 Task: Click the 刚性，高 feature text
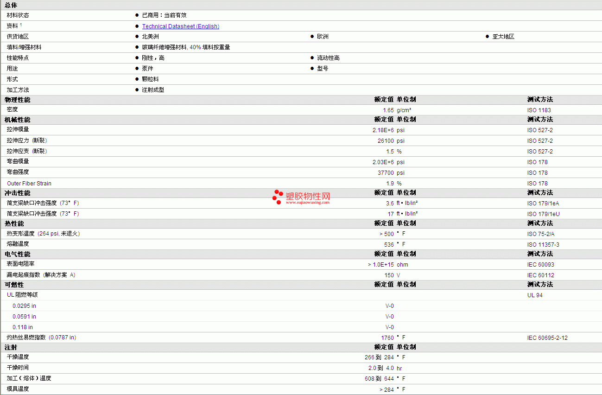coord(153,58)
